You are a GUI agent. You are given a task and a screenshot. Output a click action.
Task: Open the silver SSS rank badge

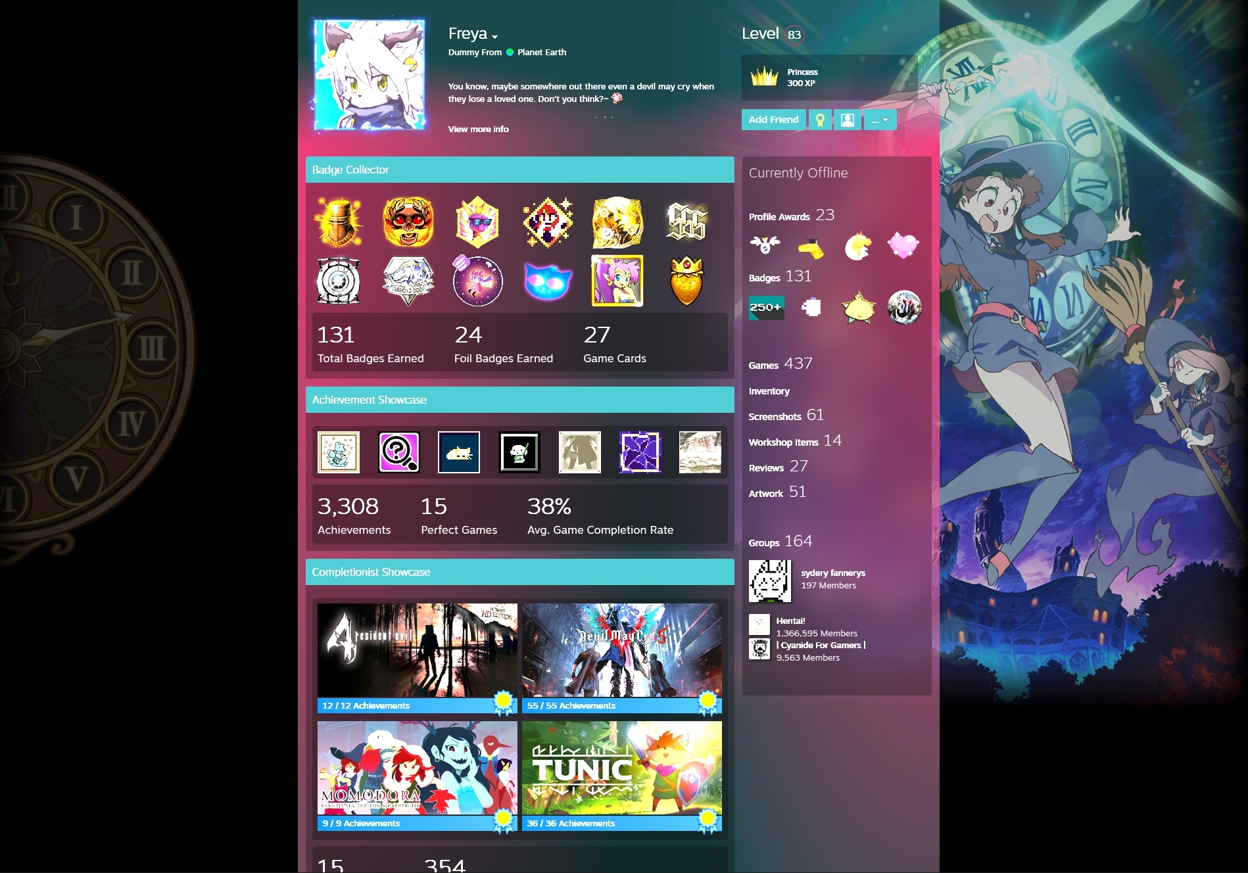click(x=686, y=222)
